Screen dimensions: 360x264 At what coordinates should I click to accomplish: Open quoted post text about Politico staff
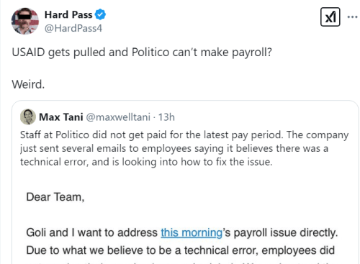[184, 148]
